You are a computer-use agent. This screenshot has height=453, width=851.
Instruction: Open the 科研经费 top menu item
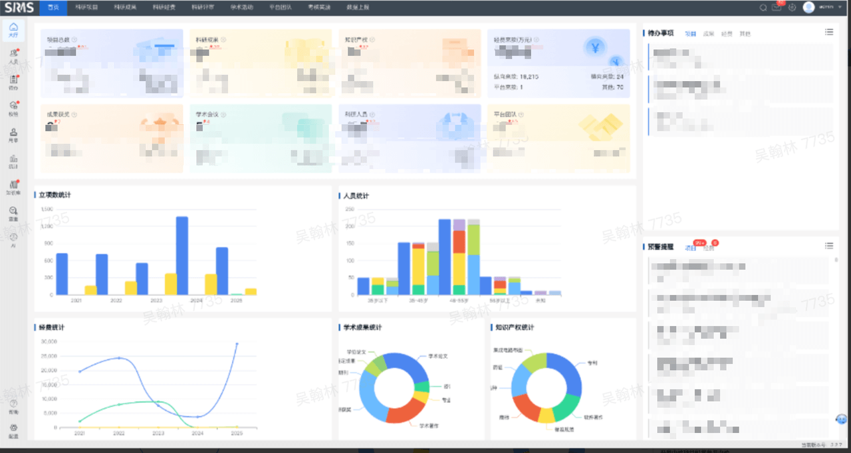164,7
